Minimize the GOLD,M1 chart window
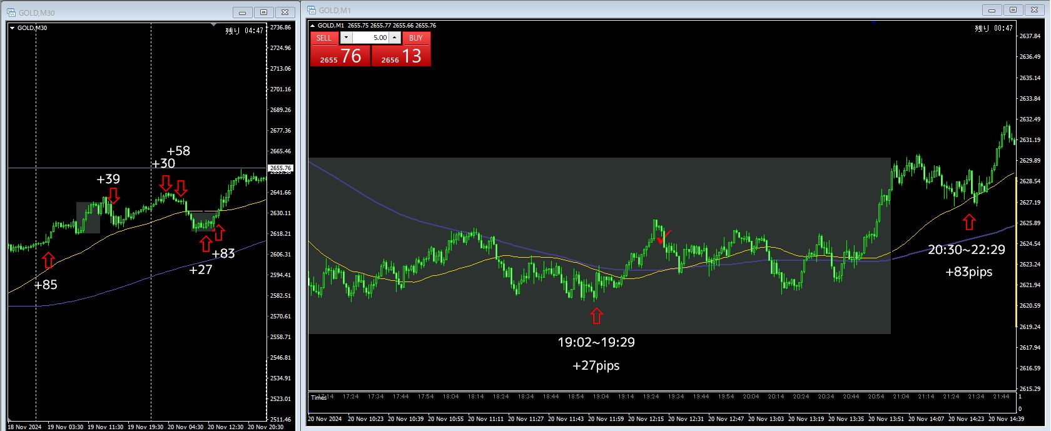1051x431 pixels. [x=992, y=10]
